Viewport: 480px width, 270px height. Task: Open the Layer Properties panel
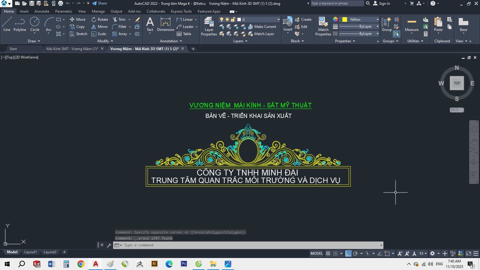pos(209,26)
